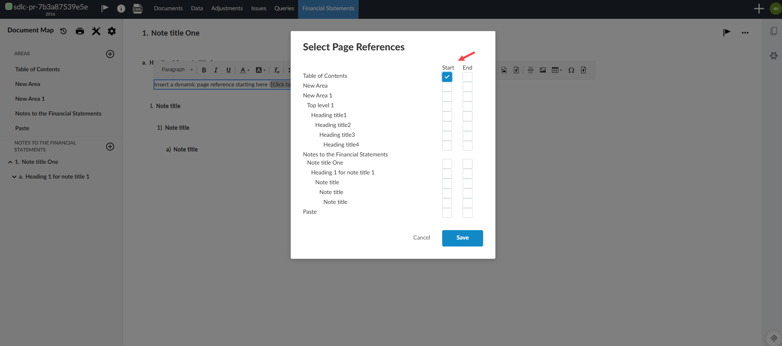Click the flag icon in top bar
The height and width of the screenshot is (346, 782).
click(105, 8)
